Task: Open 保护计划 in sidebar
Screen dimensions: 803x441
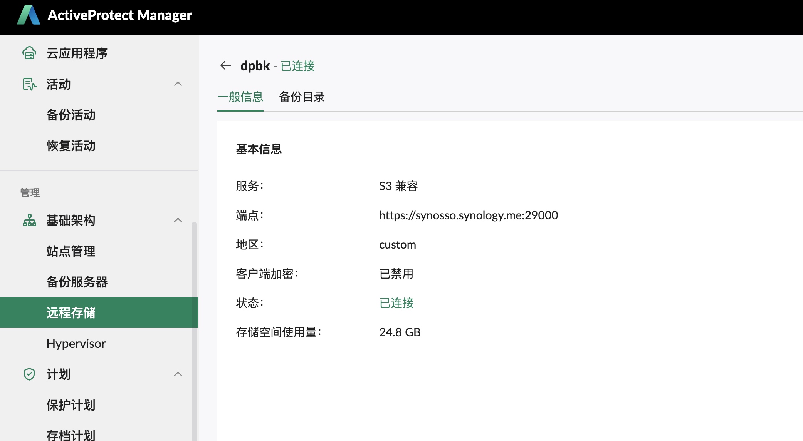Action: 71,405
